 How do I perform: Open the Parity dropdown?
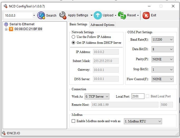[x=162, y=59]
